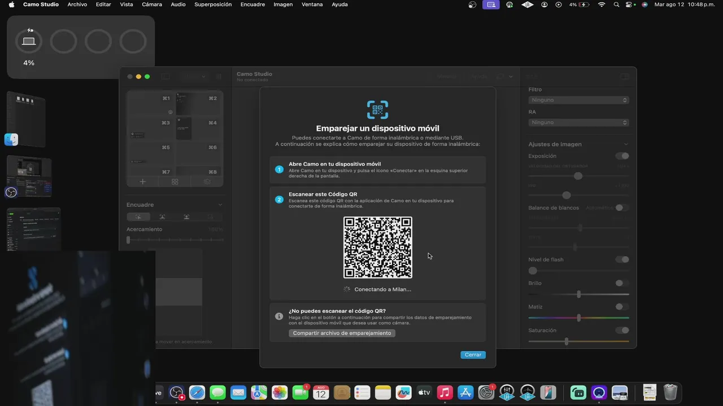Open the Apple menu

tap(11, 5)
